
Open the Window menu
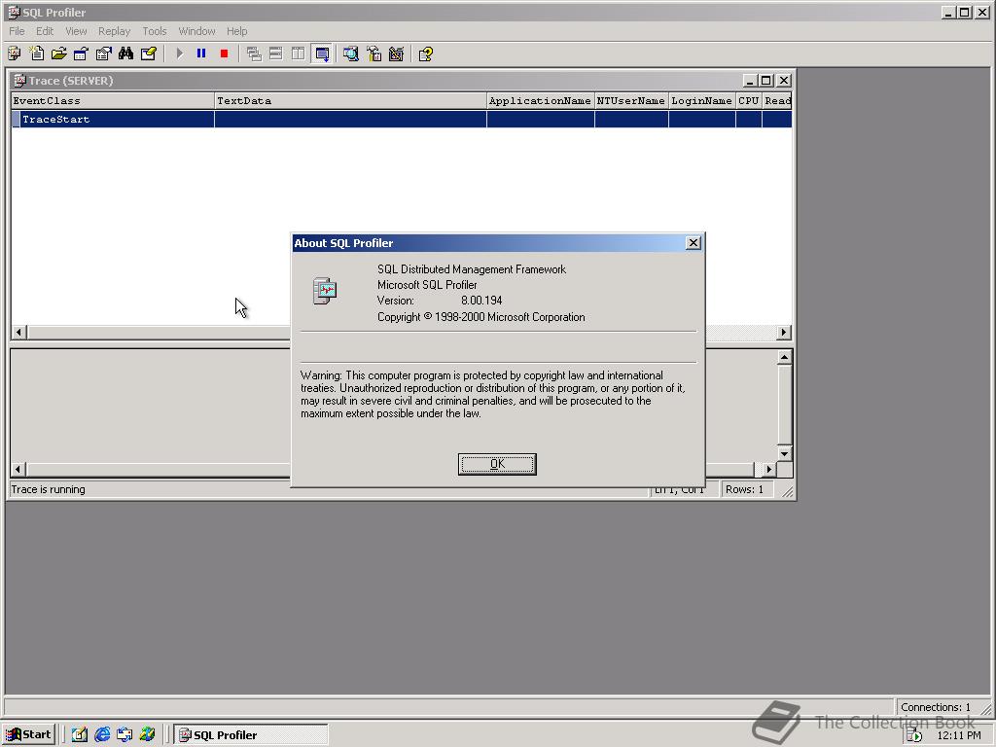(196, 31)
